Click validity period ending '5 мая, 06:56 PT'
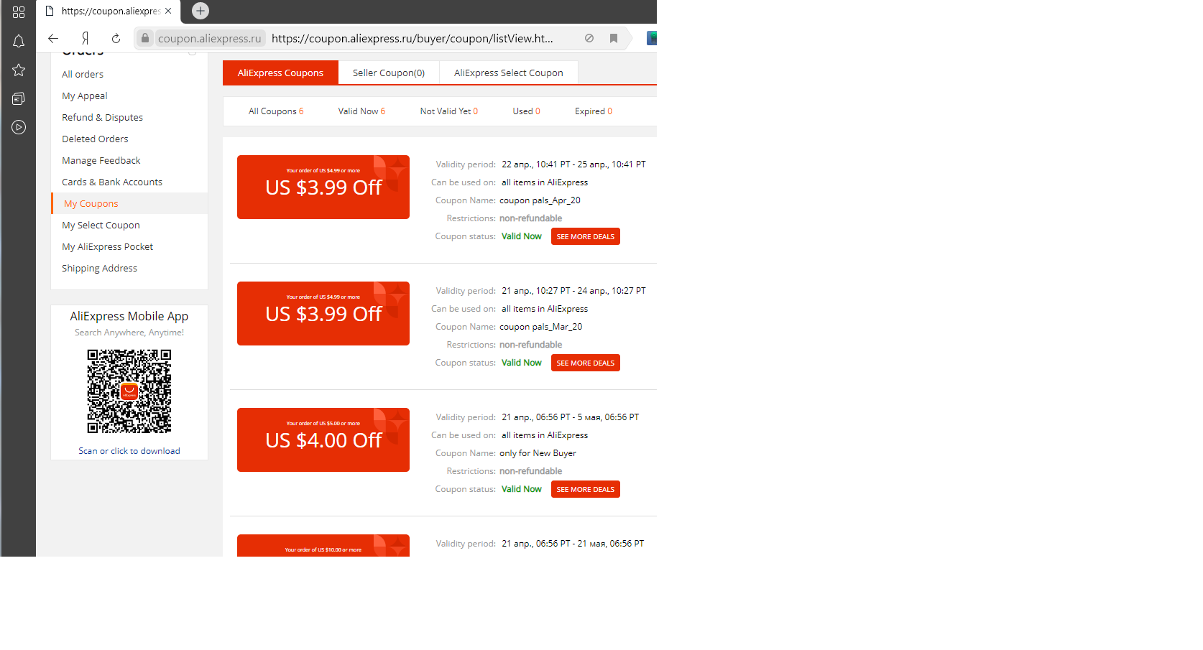This screenshot has width=1203, height=650. tap(570, 417)
